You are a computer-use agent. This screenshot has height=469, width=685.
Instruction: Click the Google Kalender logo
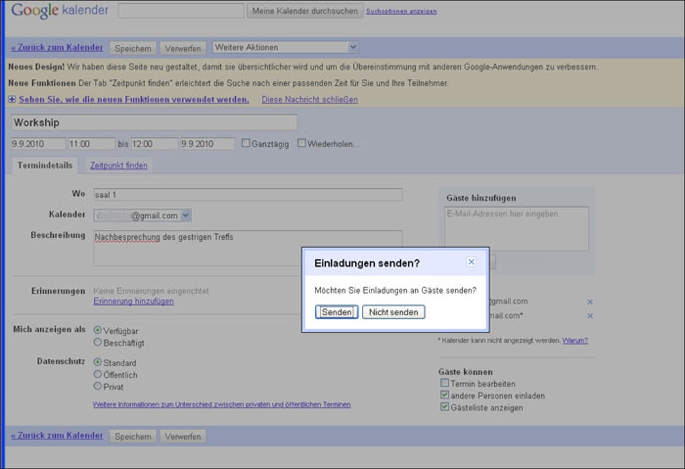[x=60, y=11]
